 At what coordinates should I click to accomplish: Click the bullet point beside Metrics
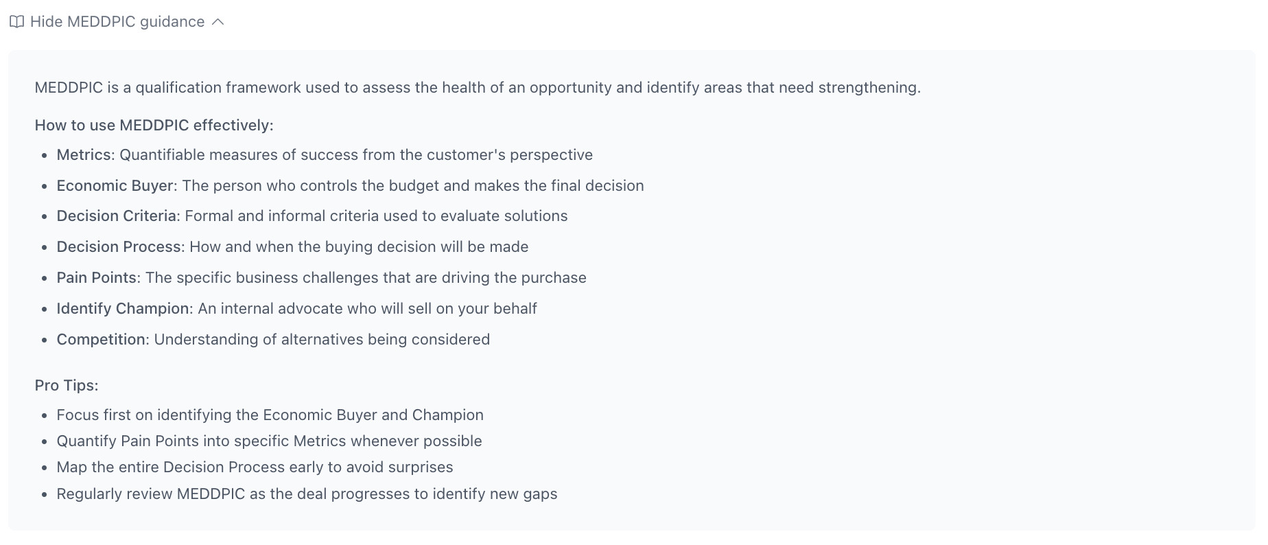(43, 155)
